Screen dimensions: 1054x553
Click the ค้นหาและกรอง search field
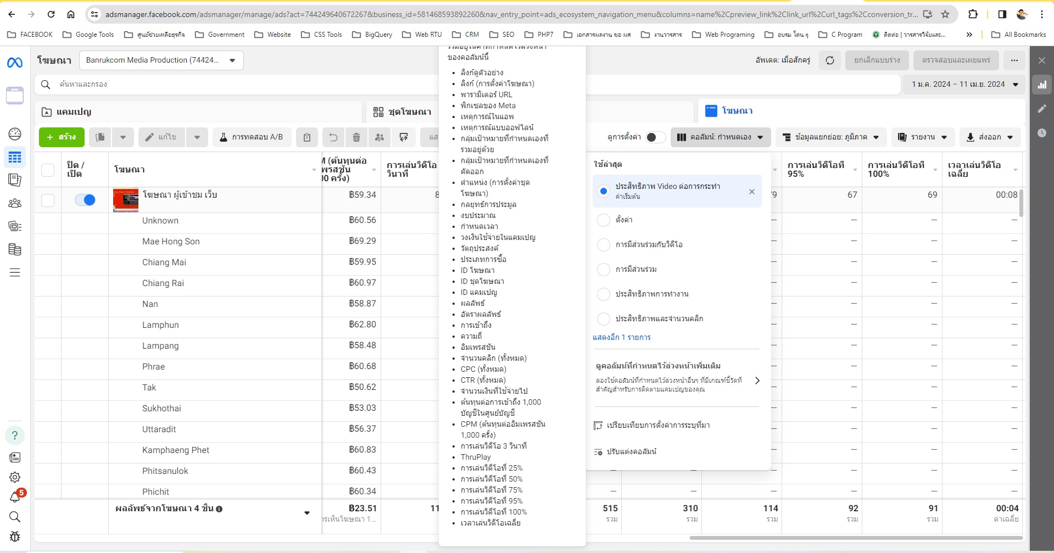click(x=236, y=85)
